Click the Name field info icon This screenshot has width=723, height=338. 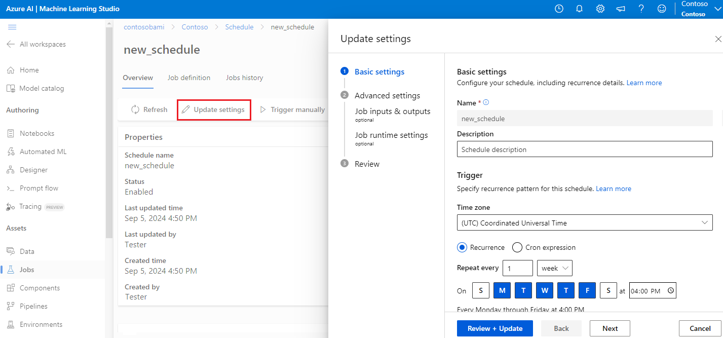pyautogui.click(x=486, y=102)
